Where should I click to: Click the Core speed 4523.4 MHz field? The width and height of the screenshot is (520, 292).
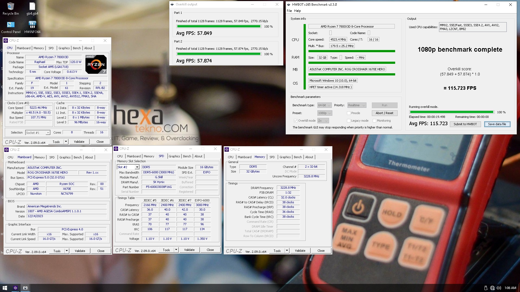[x=338, y=39]
